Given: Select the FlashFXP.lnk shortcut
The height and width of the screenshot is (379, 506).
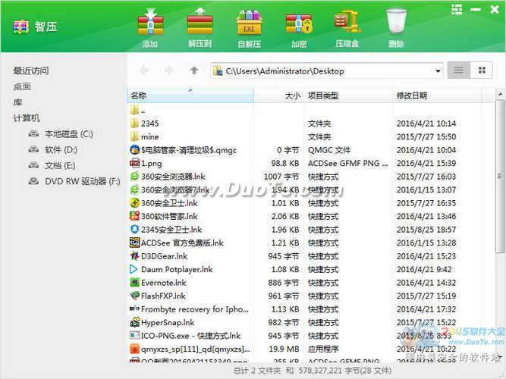Looking at the screenshot, I should point(158,296).
